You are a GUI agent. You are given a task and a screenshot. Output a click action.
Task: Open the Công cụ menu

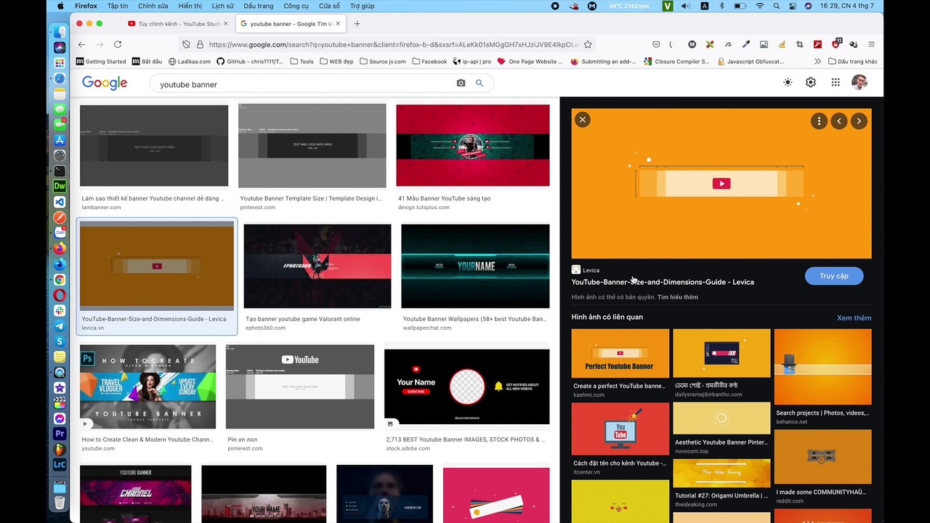pos(296,6)
